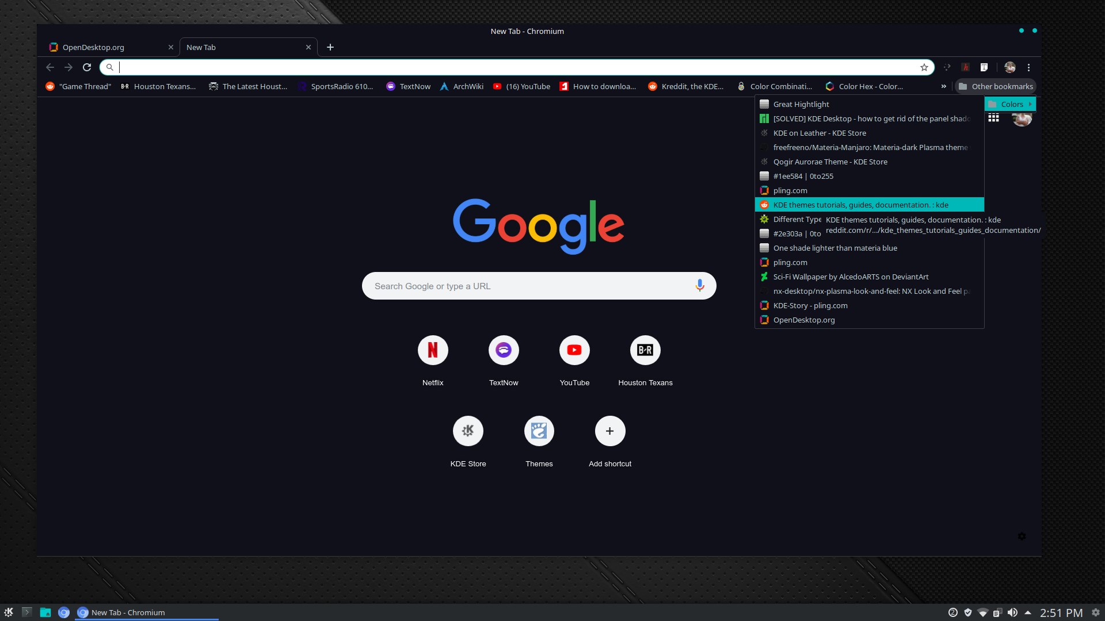Viewport: 1105px width, 621px height.
Task: Expand the Colors bookmark subfolder
Action: pos(1011,104)
